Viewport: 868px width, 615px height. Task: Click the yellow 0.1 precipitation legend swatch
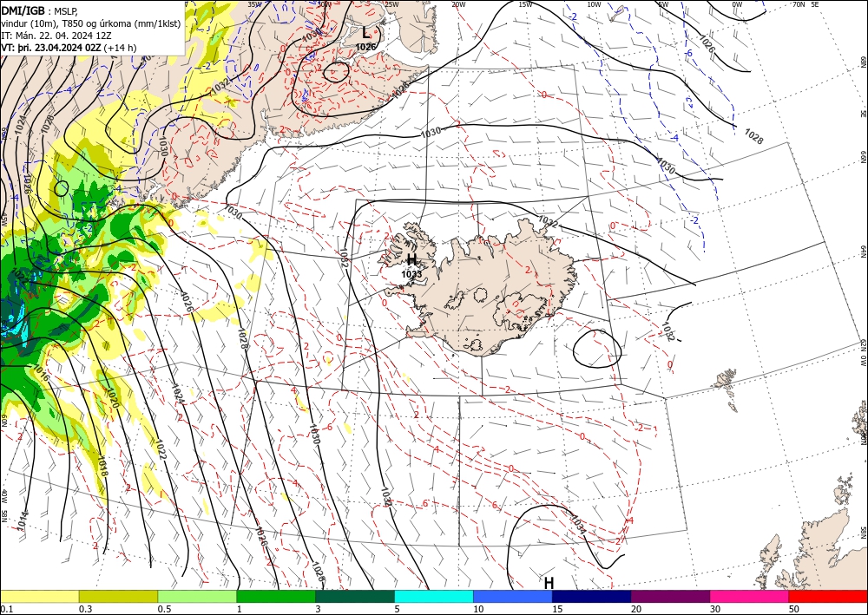tap(39, 596)
